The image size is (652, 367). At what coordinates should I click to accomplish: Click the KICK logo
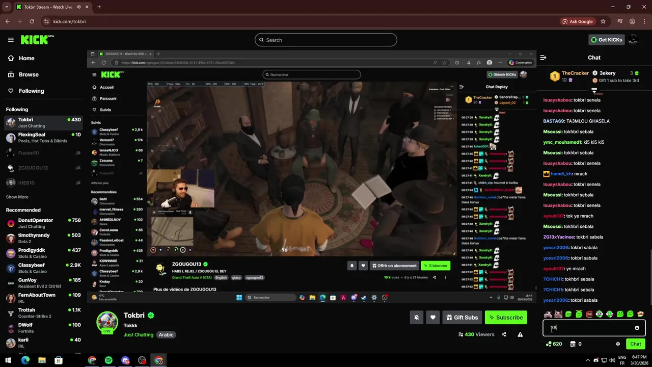tap(37, 40)
